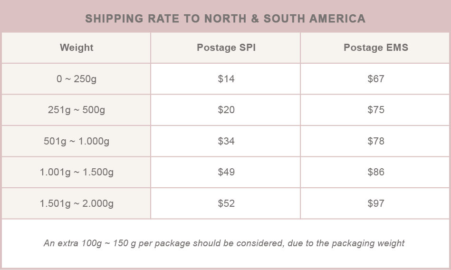This screenshot has height=270, width=451.
Task: Click the 1.001g ~ 1.500g weight cell
Action: click(76, 172)
